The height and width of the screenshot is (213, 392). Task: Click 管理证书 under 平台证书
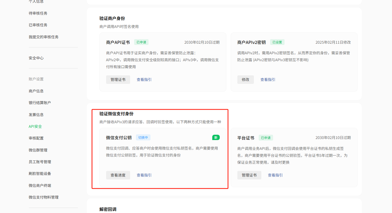pyautogui.click(x=249, y=175)
